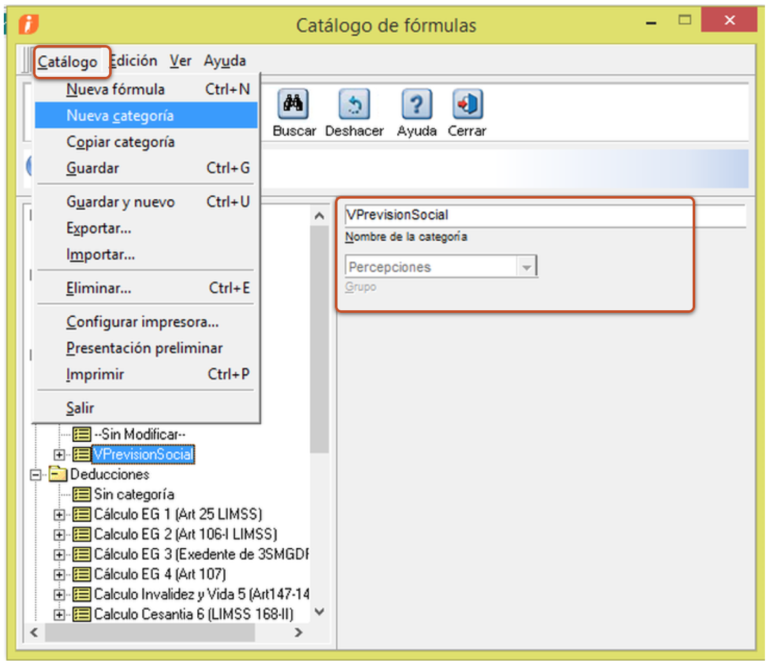Open the Catálogo menu
The image size is (770, 665).
pyautogui.click(x=67, y=62)
